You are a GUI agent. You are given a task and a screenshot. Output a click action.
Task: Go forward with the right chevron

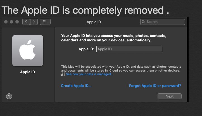pyautogui.click(x=34, y=22)
